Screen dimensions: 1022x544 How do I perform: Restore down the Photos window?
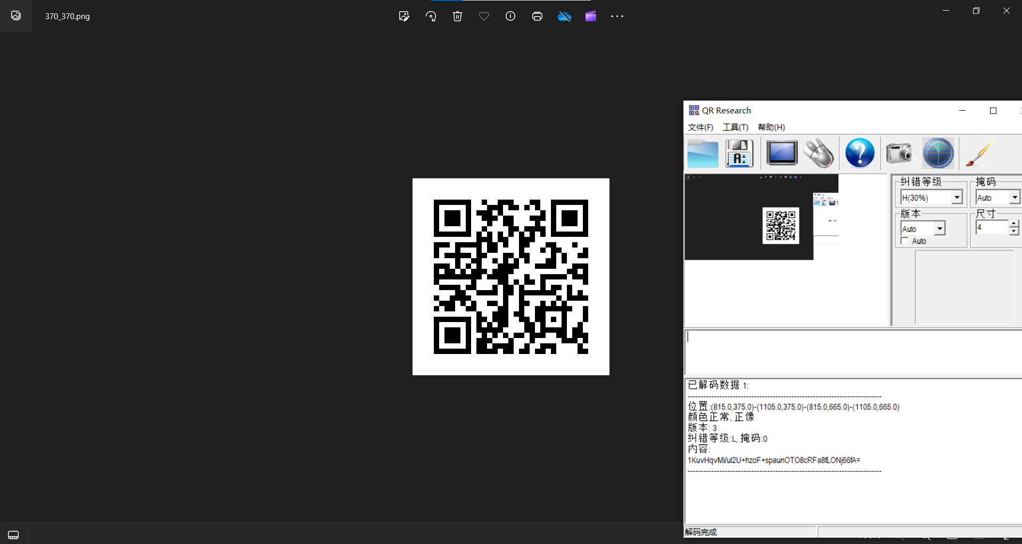tap(976, 11)
